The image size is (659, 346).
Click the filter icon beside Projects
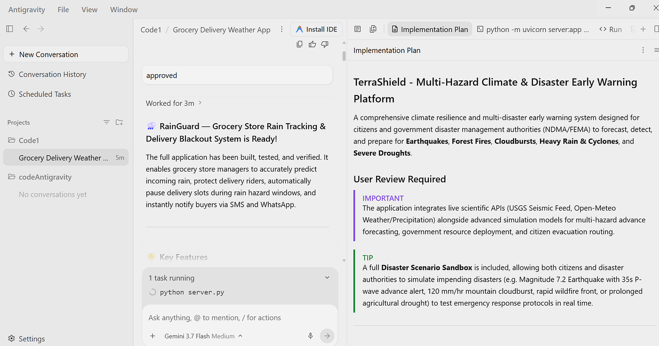107,122
